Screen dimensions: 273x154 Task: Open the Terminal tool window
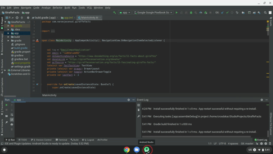(61, 140)
